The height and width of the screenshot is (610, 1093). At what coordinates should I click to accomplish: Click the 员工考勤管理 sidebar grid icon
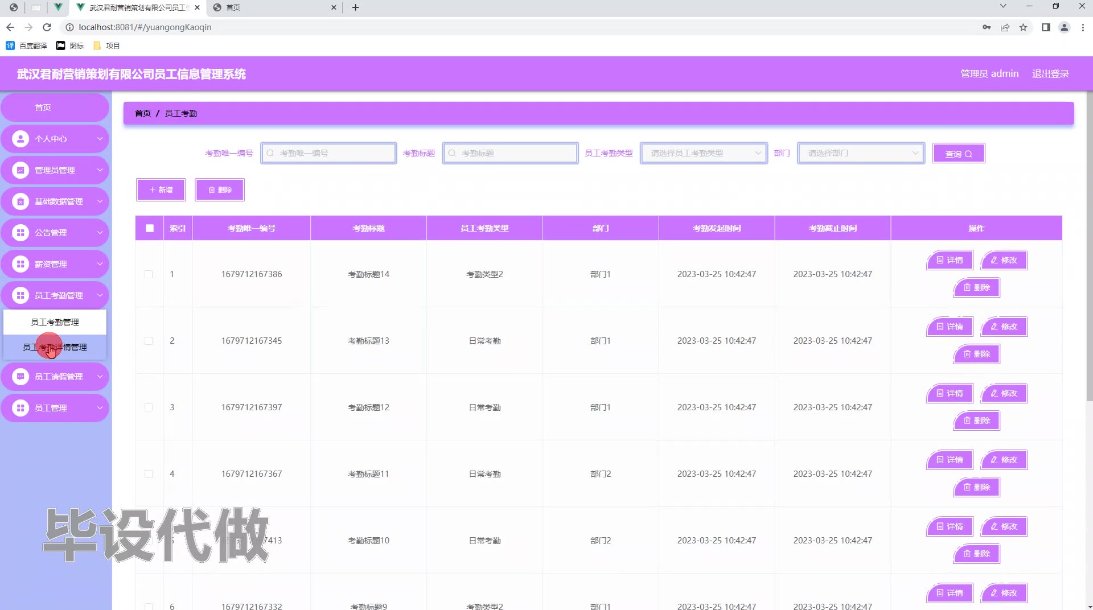click(x=20, y=295)
